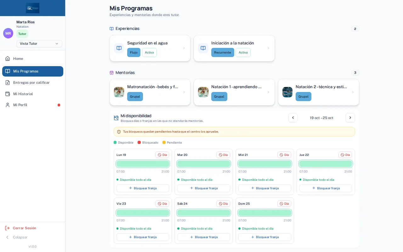Click the Natation logo in header

point(33,8)
